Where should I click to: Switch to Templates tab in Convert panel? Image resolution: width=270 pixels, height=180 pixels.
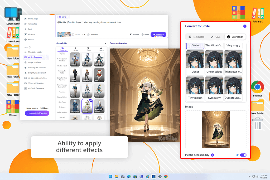tap(196, 37)
